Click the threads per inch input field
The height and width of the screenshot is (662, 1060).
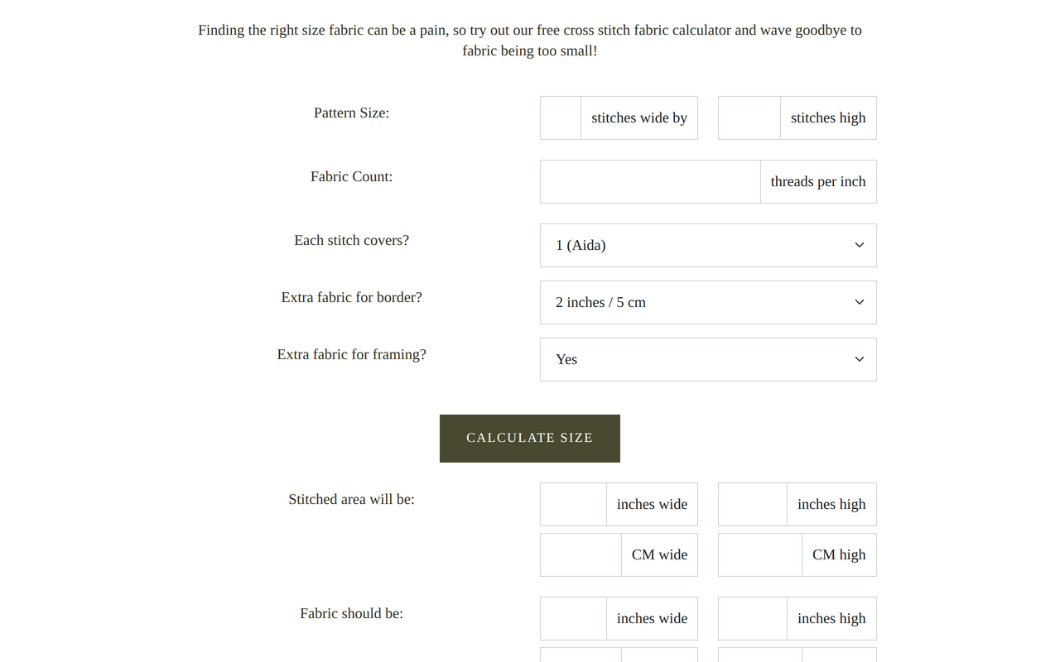point(649,181)
